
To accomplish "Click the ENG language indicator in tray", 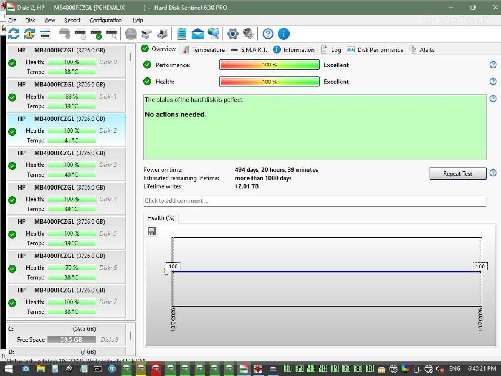I will (x=455, y=368).
